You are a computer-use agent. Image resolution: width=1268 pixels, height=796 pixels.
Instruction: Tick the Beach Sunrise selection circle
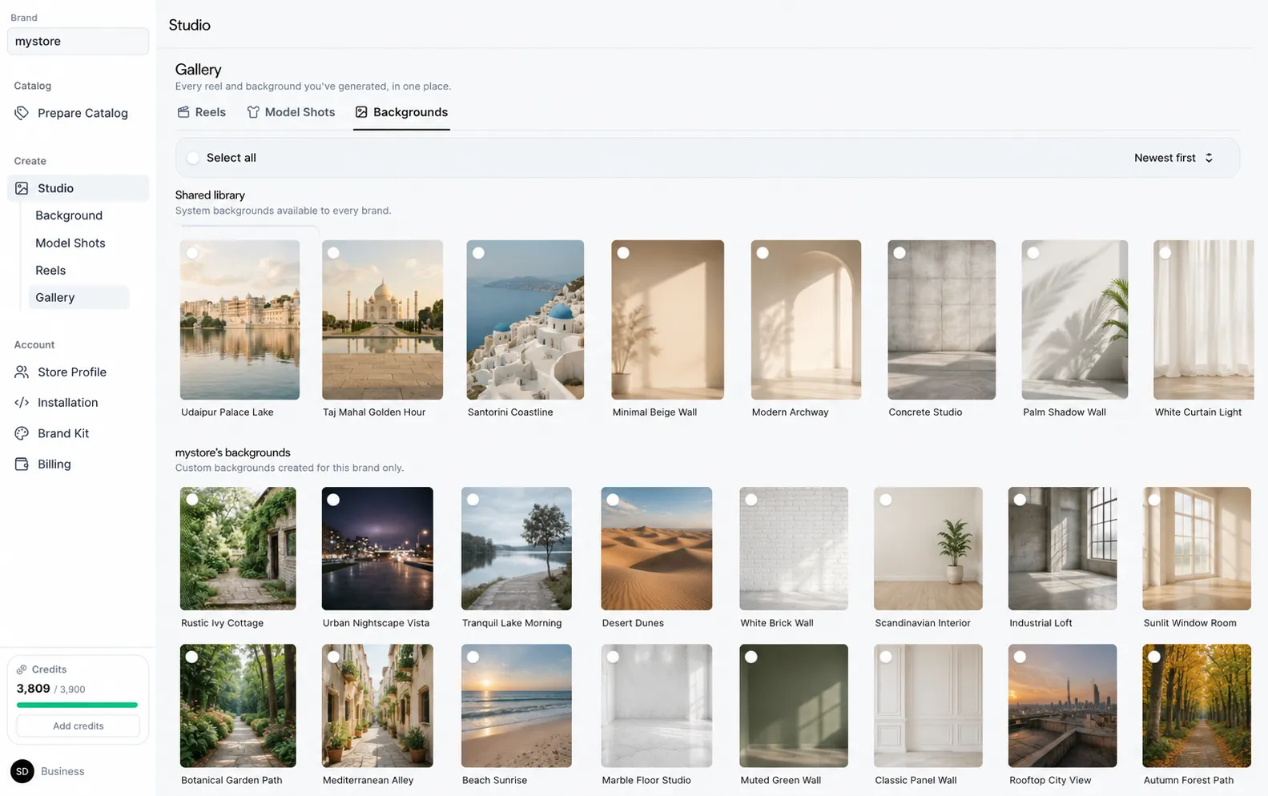pos(473,657)
